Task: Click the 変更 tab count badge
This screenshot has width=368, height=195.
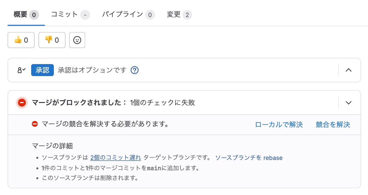Action: click(x=187, y=14)
